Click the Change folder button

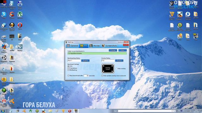[113, 50]
